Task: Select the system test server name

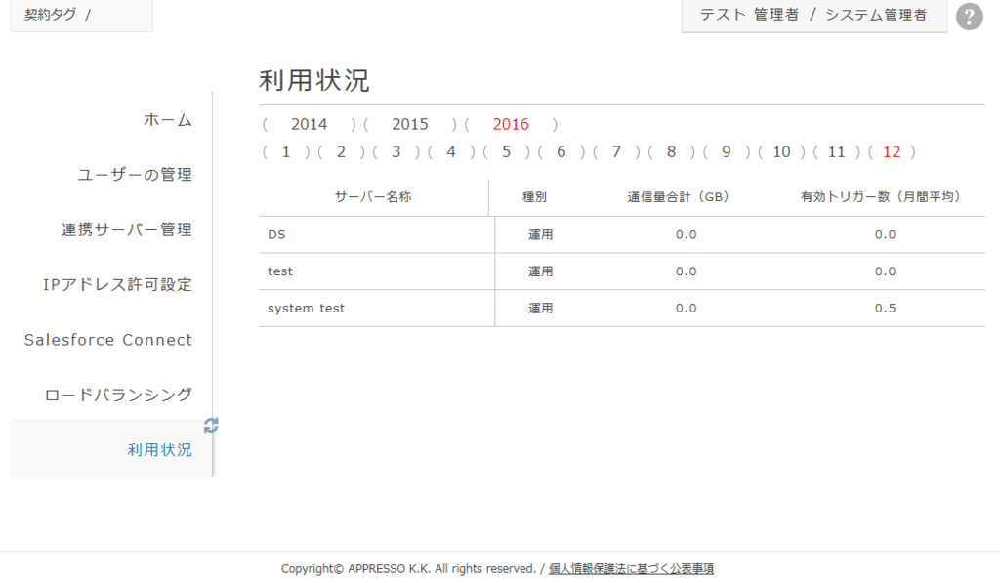Action: click(x=306, y=308)
